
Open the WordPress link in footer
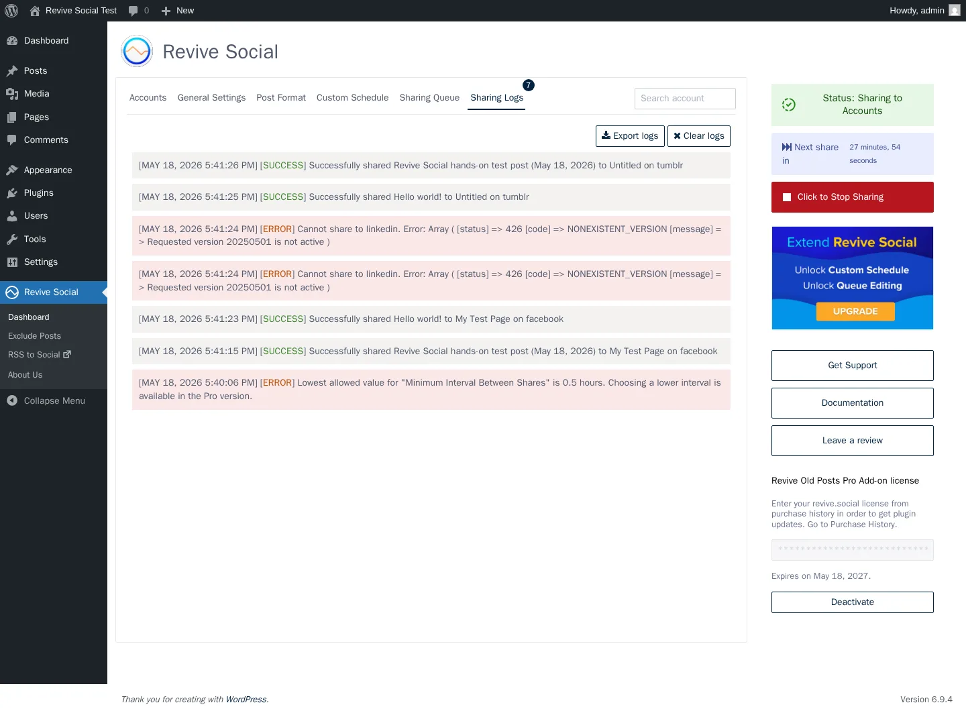[x=246, y=700]
